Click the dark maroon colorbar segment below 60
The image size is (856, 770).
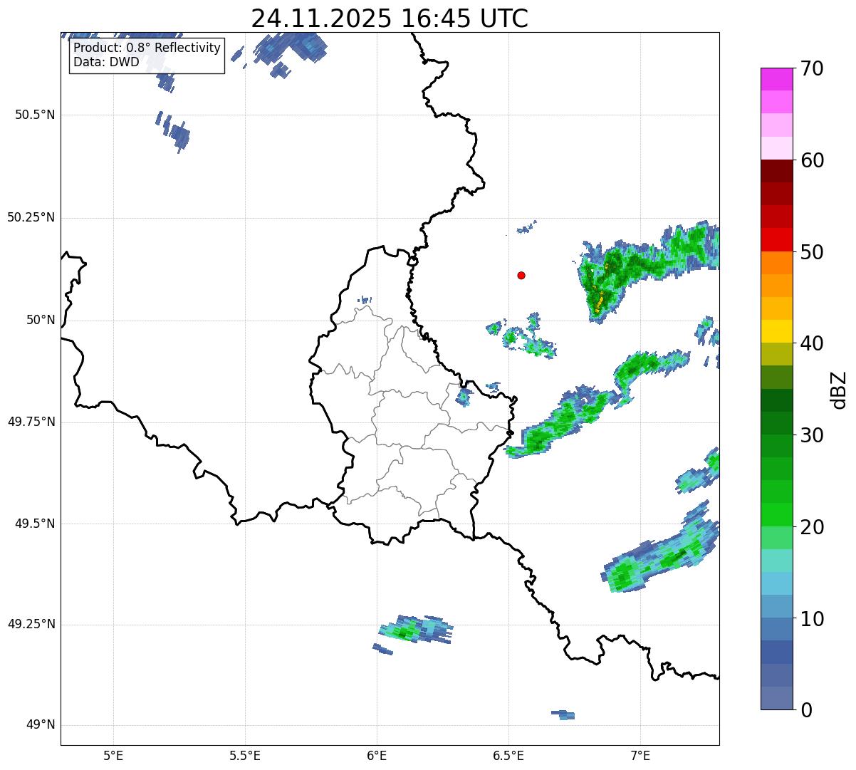(x=777, y=171)
